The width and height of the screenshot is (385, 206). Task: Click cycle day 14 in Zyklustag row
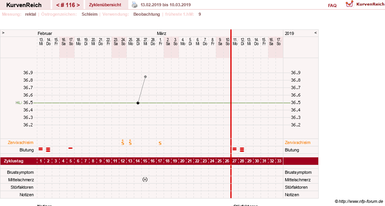pos(138,161)
